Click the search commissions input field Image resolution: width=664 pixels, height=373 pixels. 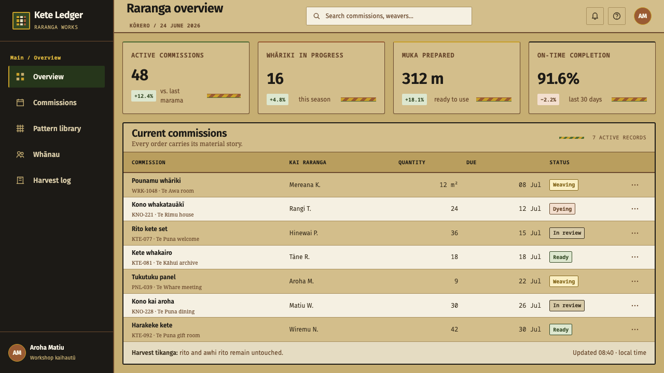pyautogui.click(x=389, y=16)
